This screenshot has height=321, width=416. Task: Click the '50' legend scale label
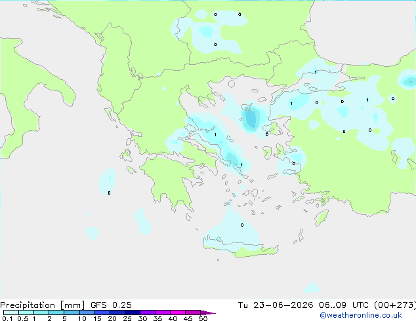coord(203,318)
